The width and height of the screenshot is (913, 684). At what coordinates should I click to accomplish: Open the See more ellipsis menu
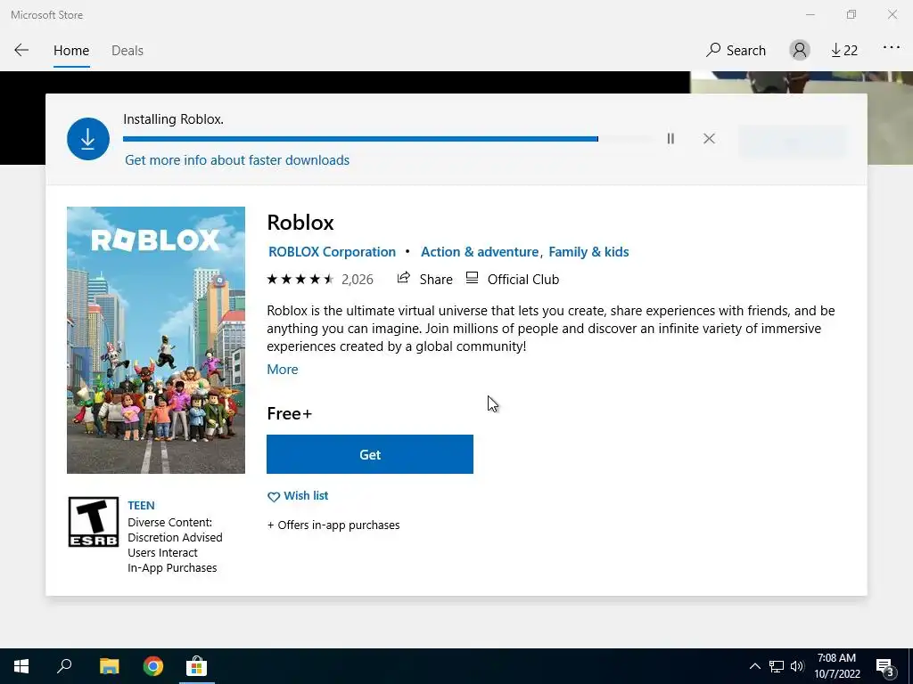(891, 48)
